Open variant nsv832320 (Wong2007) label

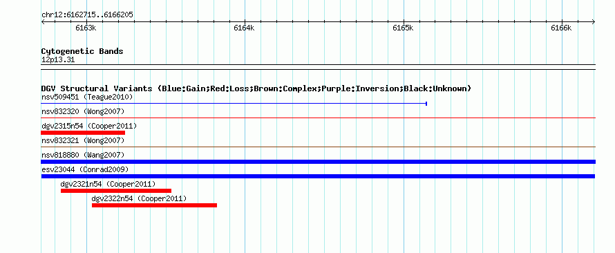coord(83,112)
